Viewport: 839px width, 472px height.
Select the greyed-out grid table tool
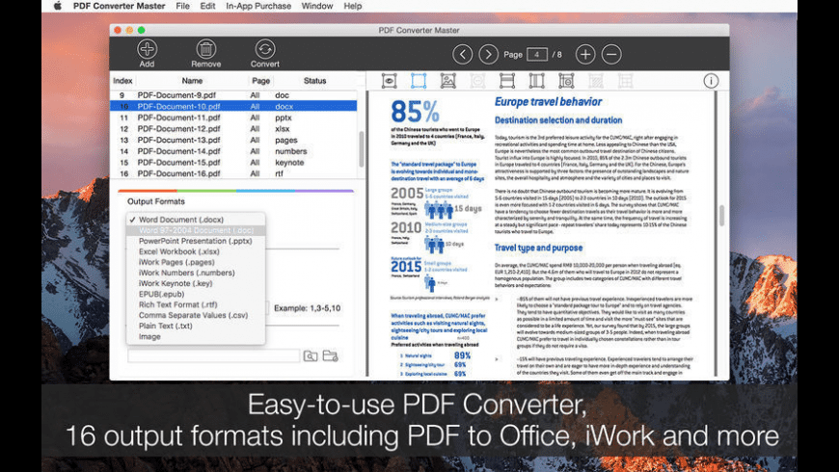(625, 81)
